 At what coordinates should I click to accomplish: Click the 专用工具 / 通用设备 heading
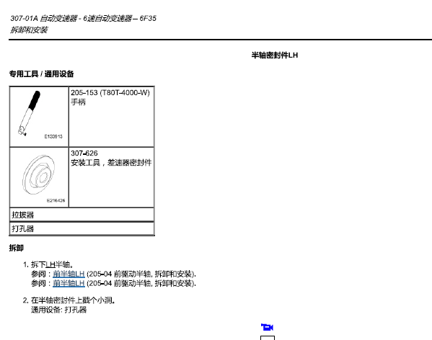(41, 74)
